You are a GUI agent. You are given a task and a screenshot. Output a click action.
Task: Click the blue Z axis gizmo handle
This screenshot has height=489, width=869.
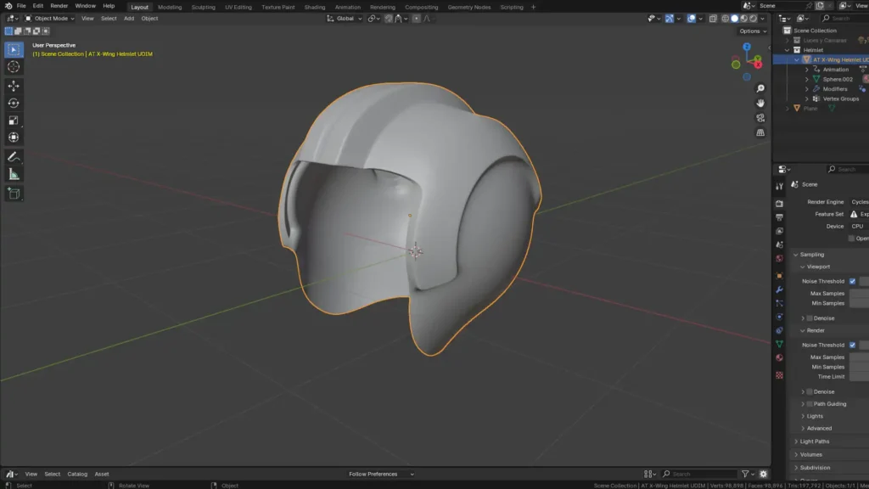pos(747,45)
